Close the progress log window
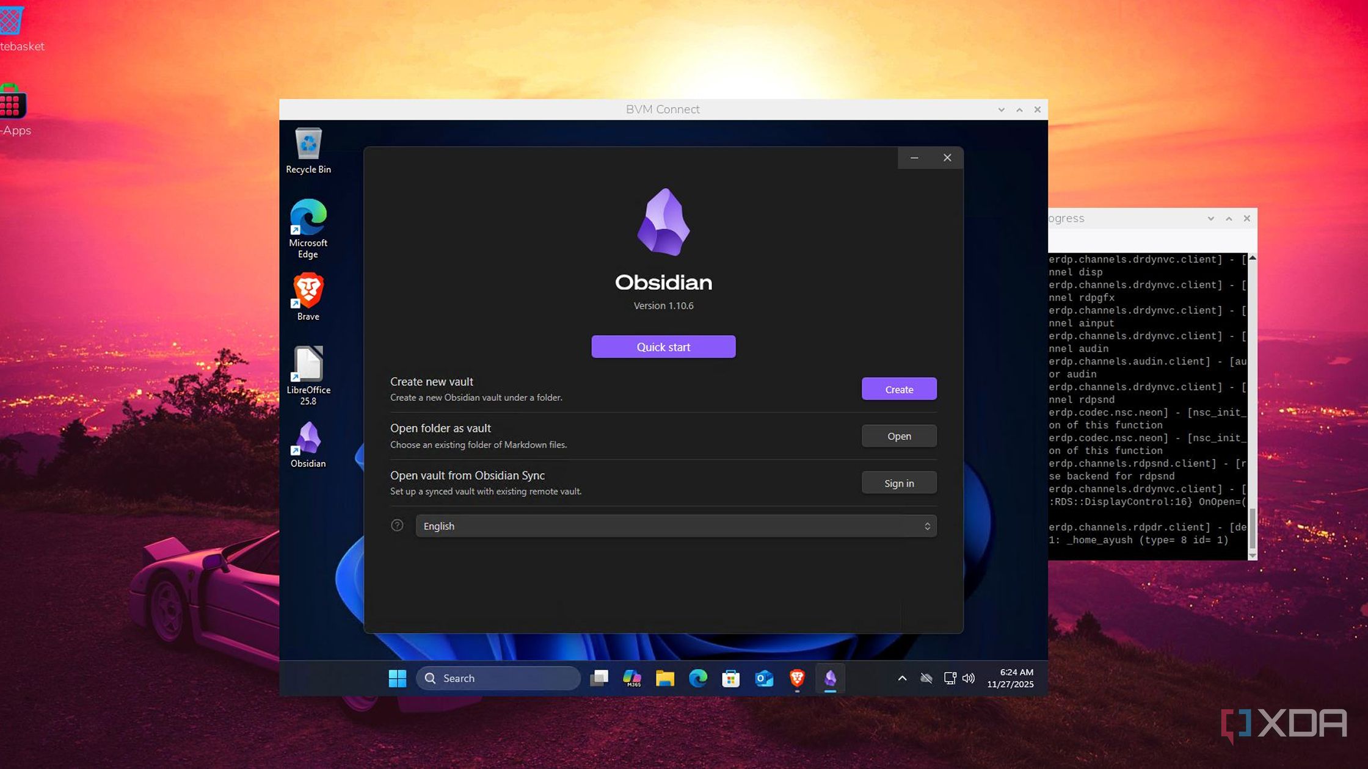Screen dimensions: 1368x769 pyautogui.click(x=1247, y=218)
